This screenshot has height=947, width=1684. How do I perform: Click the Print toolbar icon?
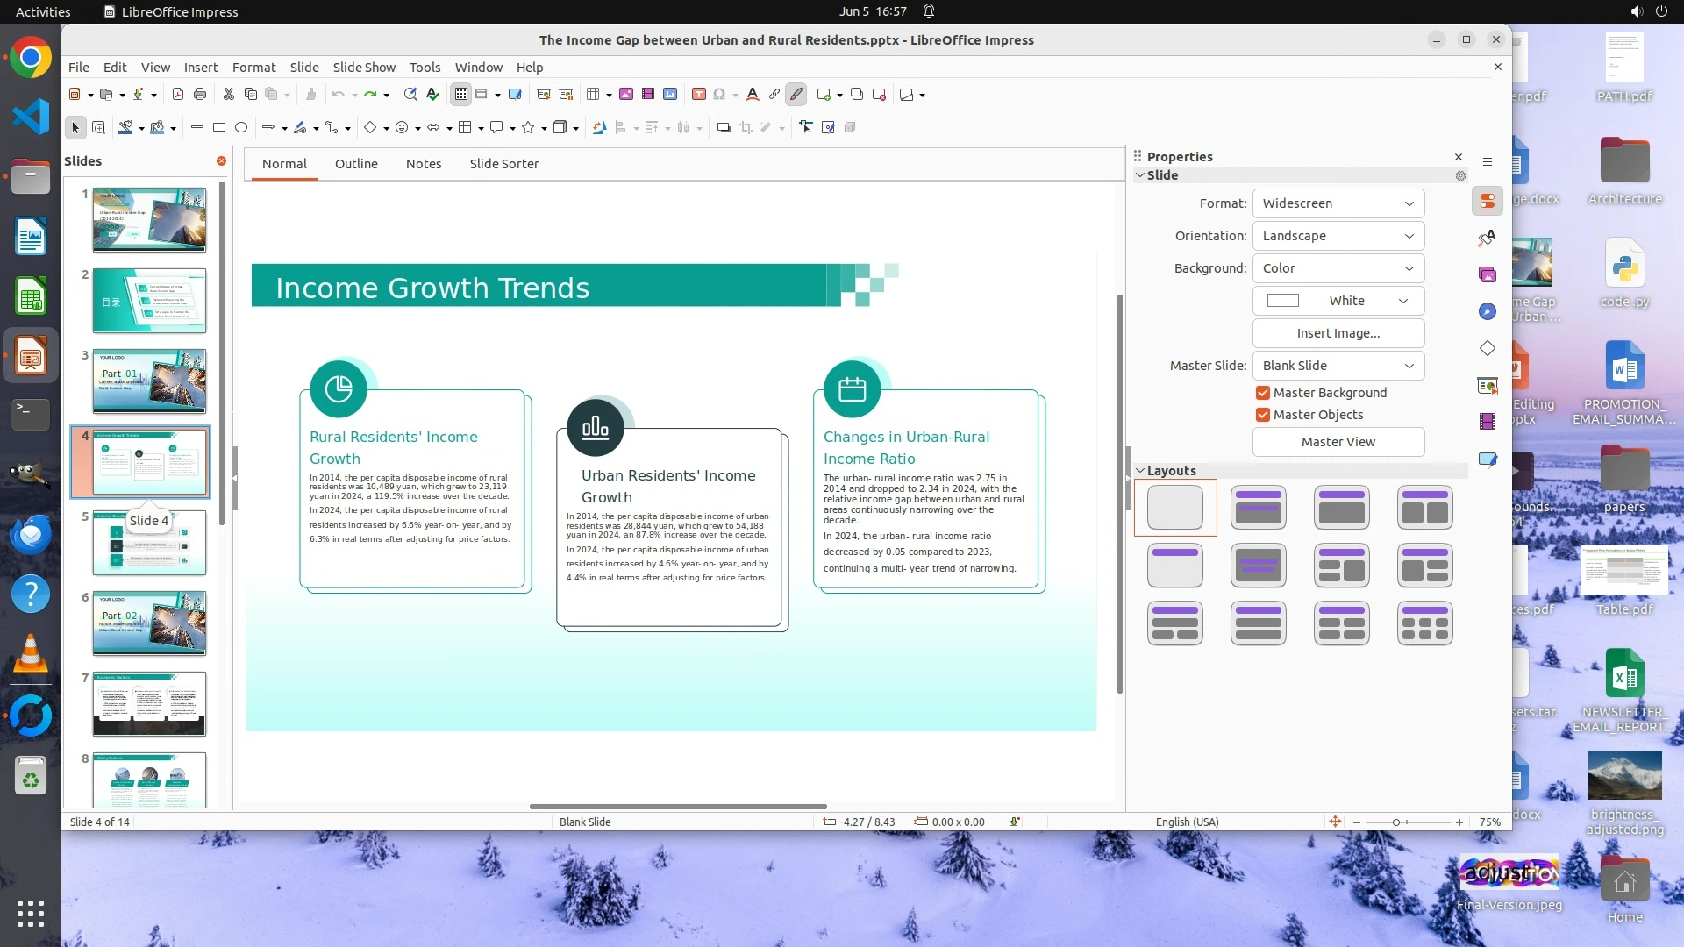tap(200, 95)
